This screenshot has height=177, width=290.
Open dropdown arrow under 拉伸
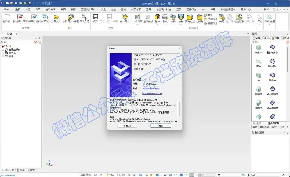pos(157,24)
